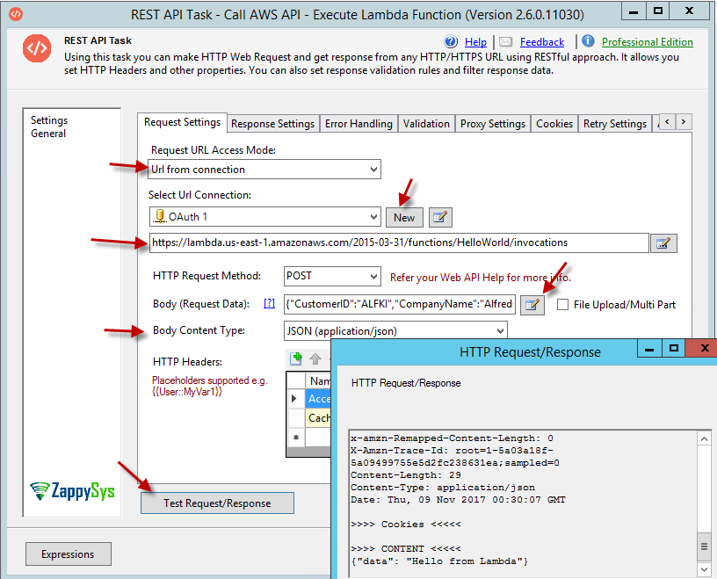Open the Feedback link

point(542,42)
